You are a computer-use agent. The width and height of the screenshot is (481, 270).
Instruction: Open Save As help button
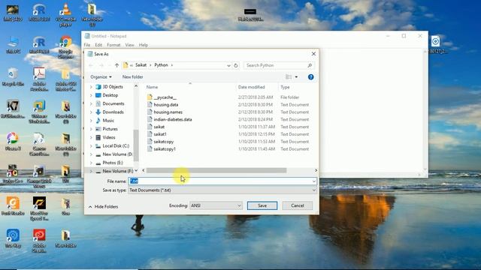(310, 76)
